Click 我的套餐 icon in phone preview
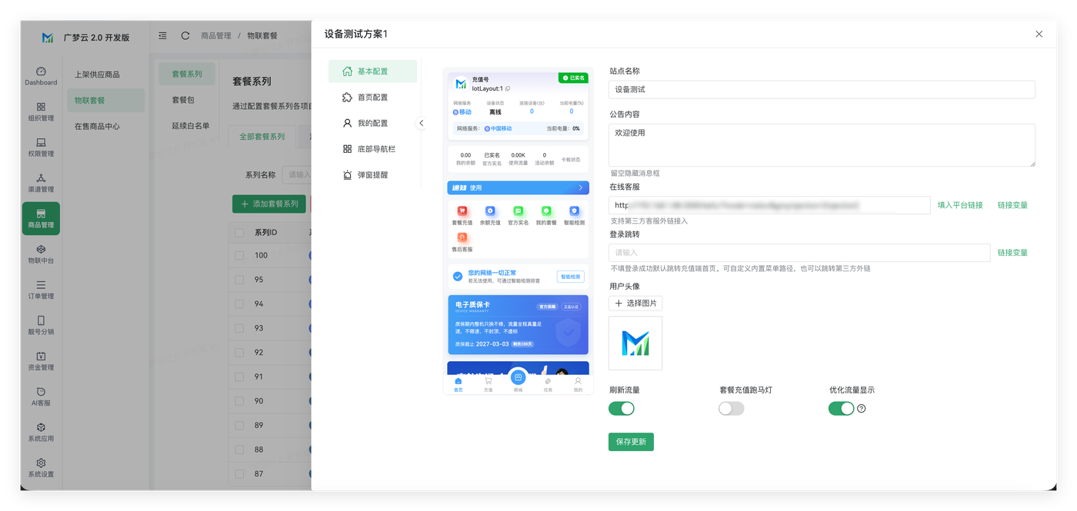This screenshot has width=1077, height=511. click(546, 211)
